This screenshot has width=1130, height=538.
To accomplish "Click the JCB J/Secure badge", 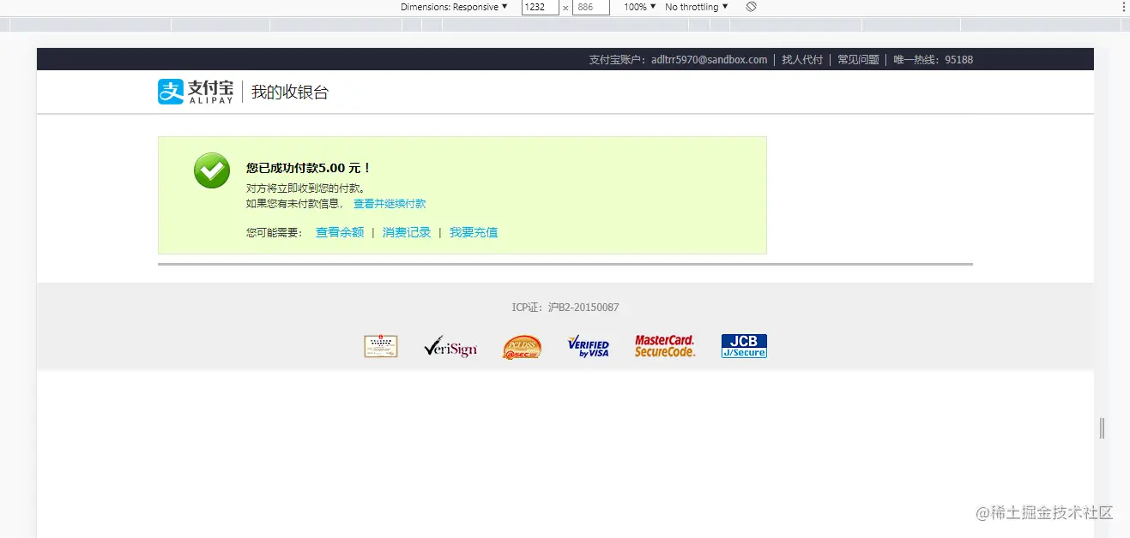I will (x=744, y=346).
